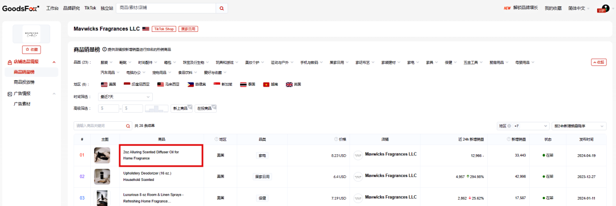The image size is (616, 206).
Task: Click the image icon beside 广告情报
Action: click(x=10, y=93)
